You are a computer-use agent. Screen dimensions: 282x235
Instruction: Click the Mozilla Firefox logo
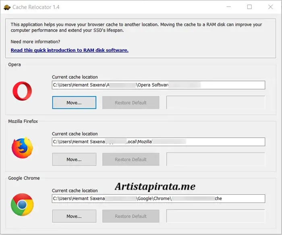point(22,148)
